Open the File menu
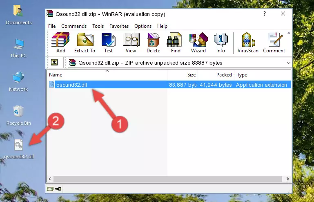The image size is (314, 202). click(x=52, y=26)
